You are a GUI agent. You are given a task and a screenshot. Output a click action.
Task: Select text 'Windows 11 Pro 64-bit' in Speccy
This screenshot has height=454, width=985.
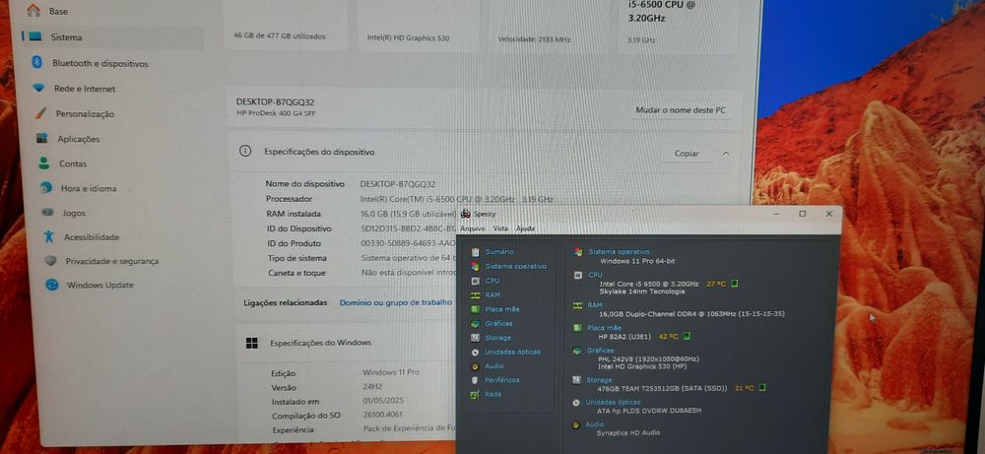(637, 261)
